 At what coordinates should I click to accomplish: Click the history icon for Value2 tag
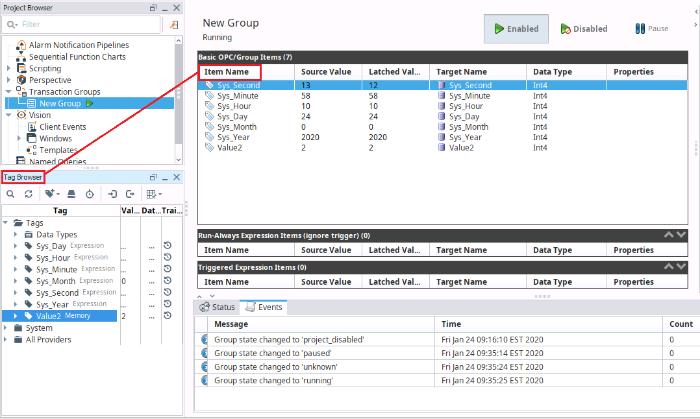[x=168, y=315]
